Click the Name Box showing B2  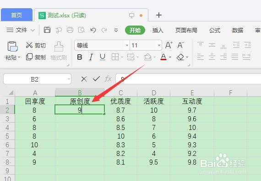(x=35, y=79)
